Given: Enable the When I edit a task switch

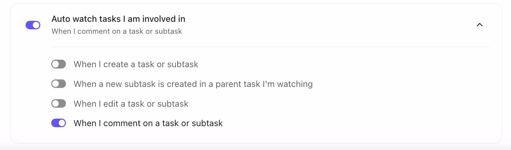Looking at the screenshot, I should pyautogui.click(x=58, y=104).
